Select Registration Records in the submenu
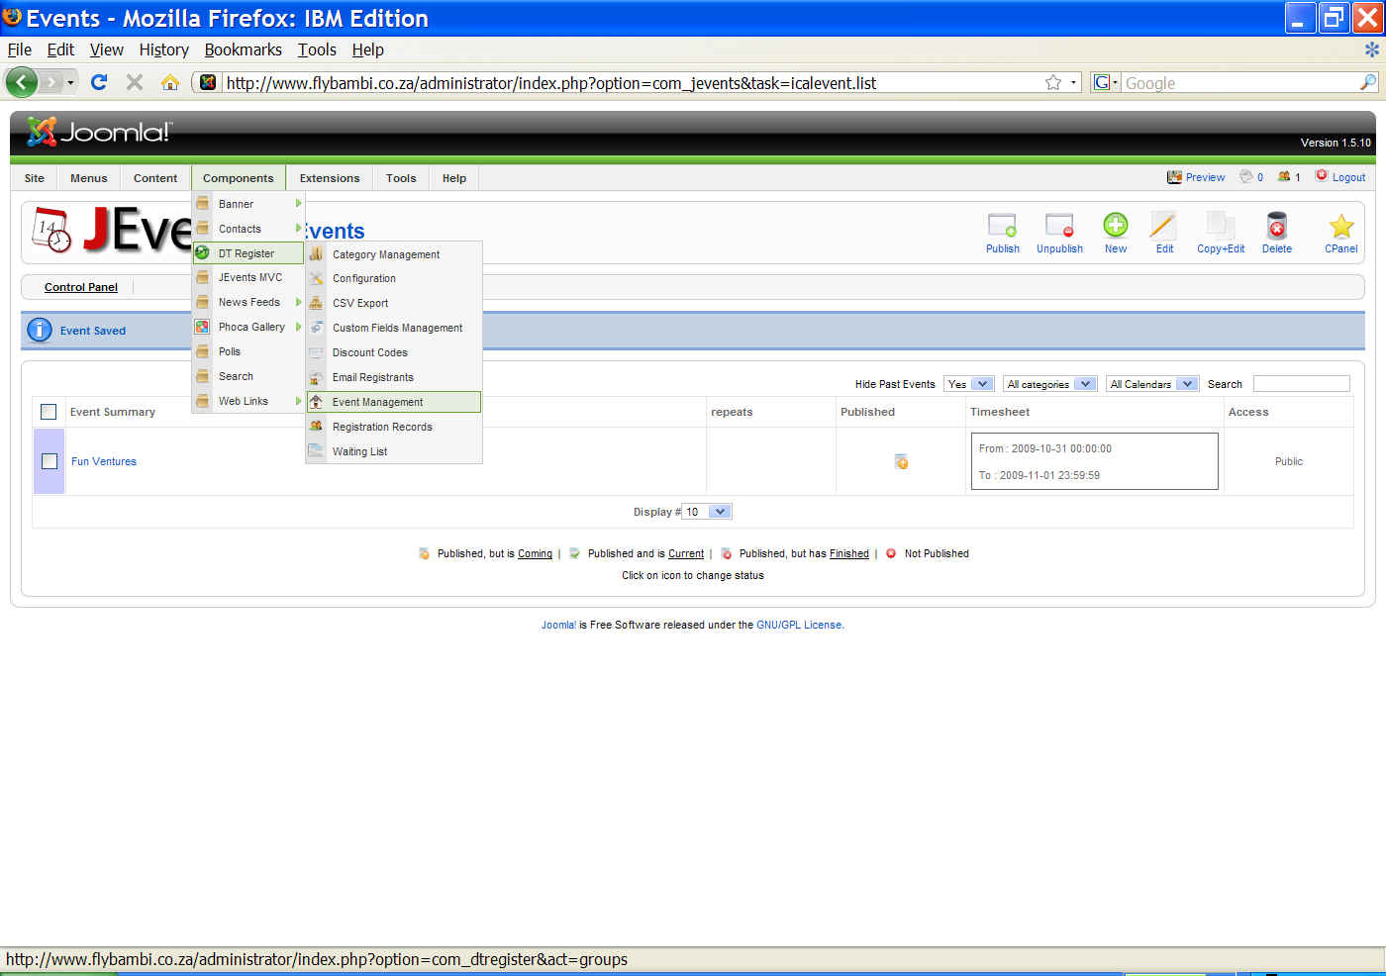This screenshot has height=976, width=1386. tap(382, 427)
